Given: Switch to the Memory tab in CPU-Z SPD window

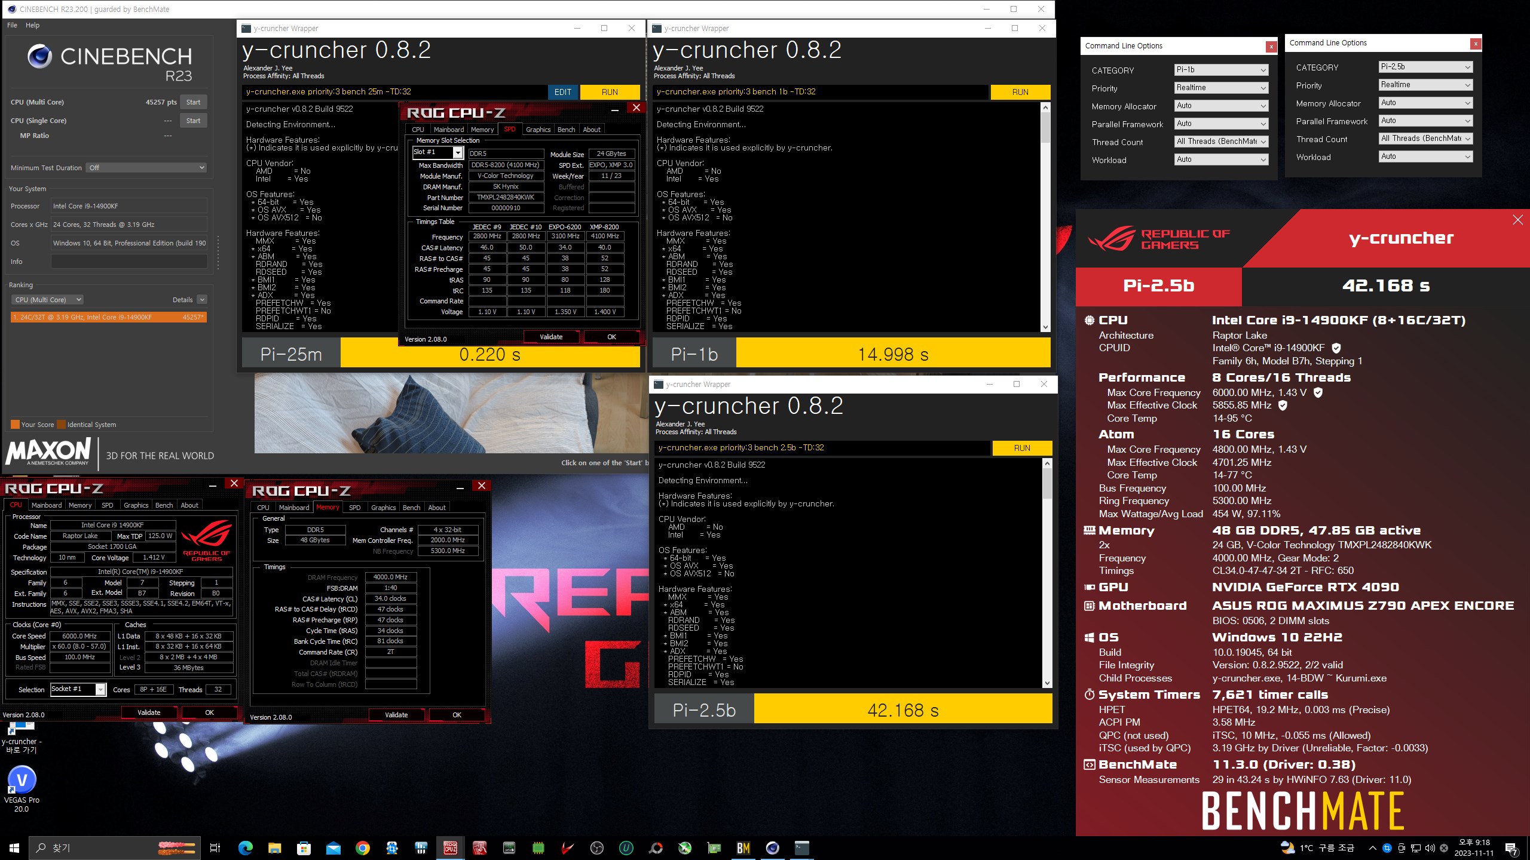Looking at the screenshot, I should pos(482,130).
